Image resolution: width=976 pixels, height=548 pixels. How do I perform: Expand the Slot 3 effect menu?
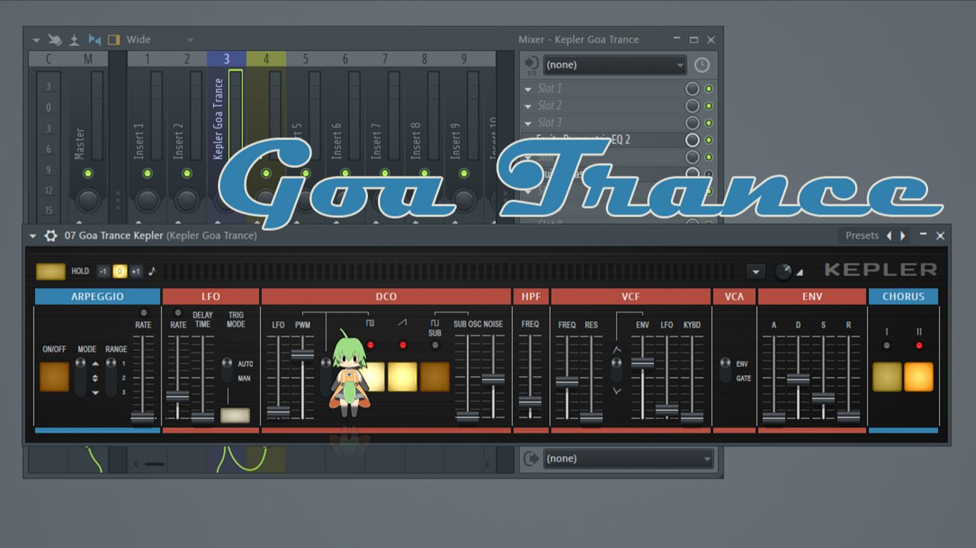pyautogui.click(x=528, y=124)
